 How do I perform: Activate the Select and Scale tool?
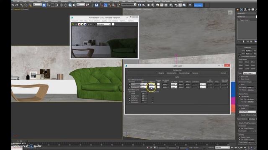[70, 5]
